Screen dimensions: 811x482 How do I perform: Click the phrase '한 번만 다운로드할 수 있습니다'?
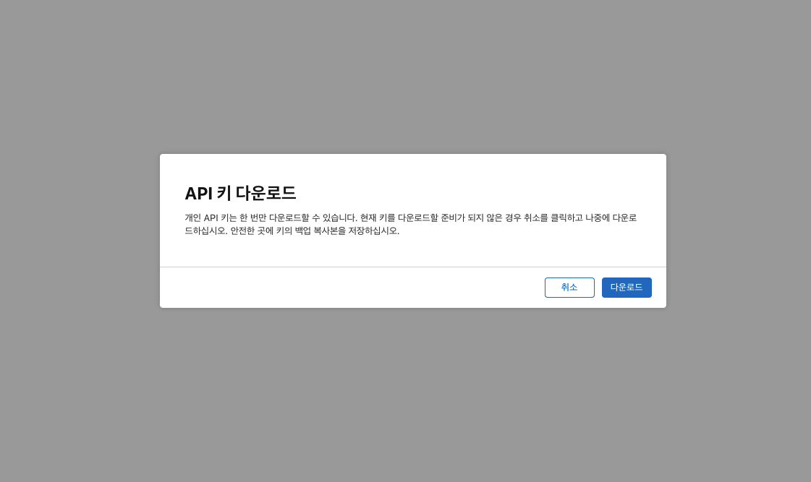[x=297, y=218]
